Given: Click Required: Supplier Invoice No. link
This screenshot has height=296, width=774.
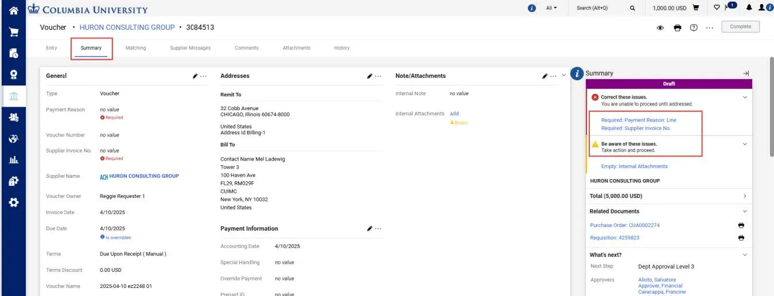Looking at the screenshot, I should pos(636,128).
